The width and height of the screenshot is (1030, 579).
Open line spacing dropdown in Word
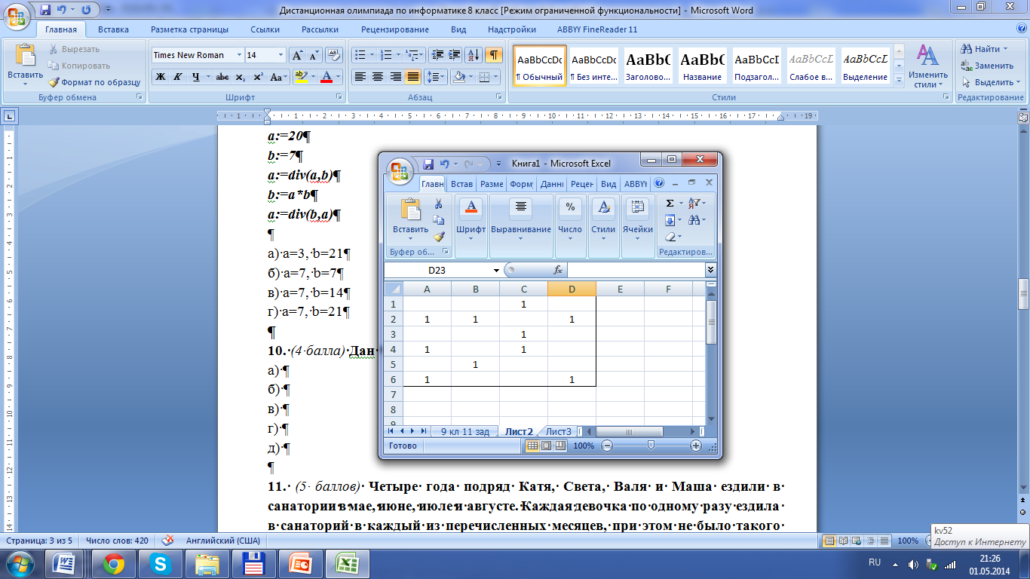click(x=443, y=77)
